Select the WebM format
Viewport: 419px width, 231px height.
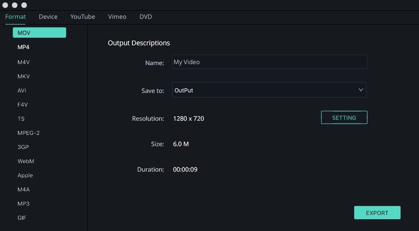click(26, 161)
